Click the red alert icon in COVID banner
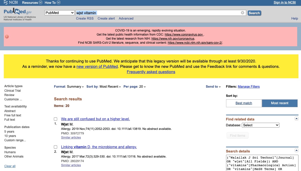This screenshot has width=301, height=171. click(7, 37)
